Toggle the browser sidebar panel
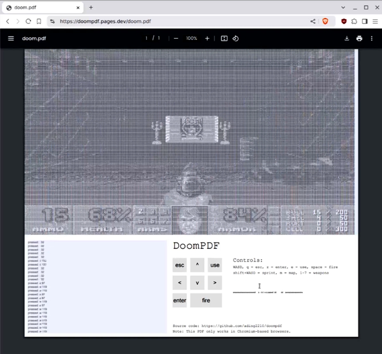 point(364,21)
